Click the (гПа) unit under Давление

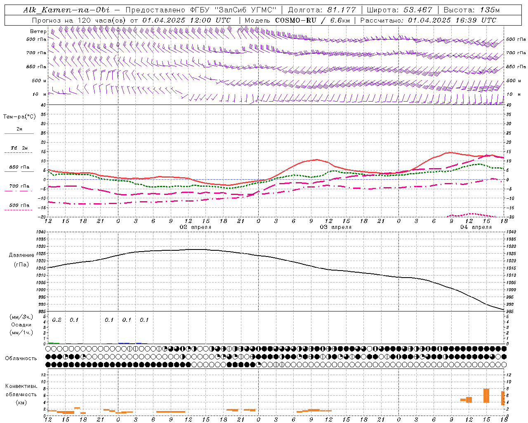(x=21, y=264)
